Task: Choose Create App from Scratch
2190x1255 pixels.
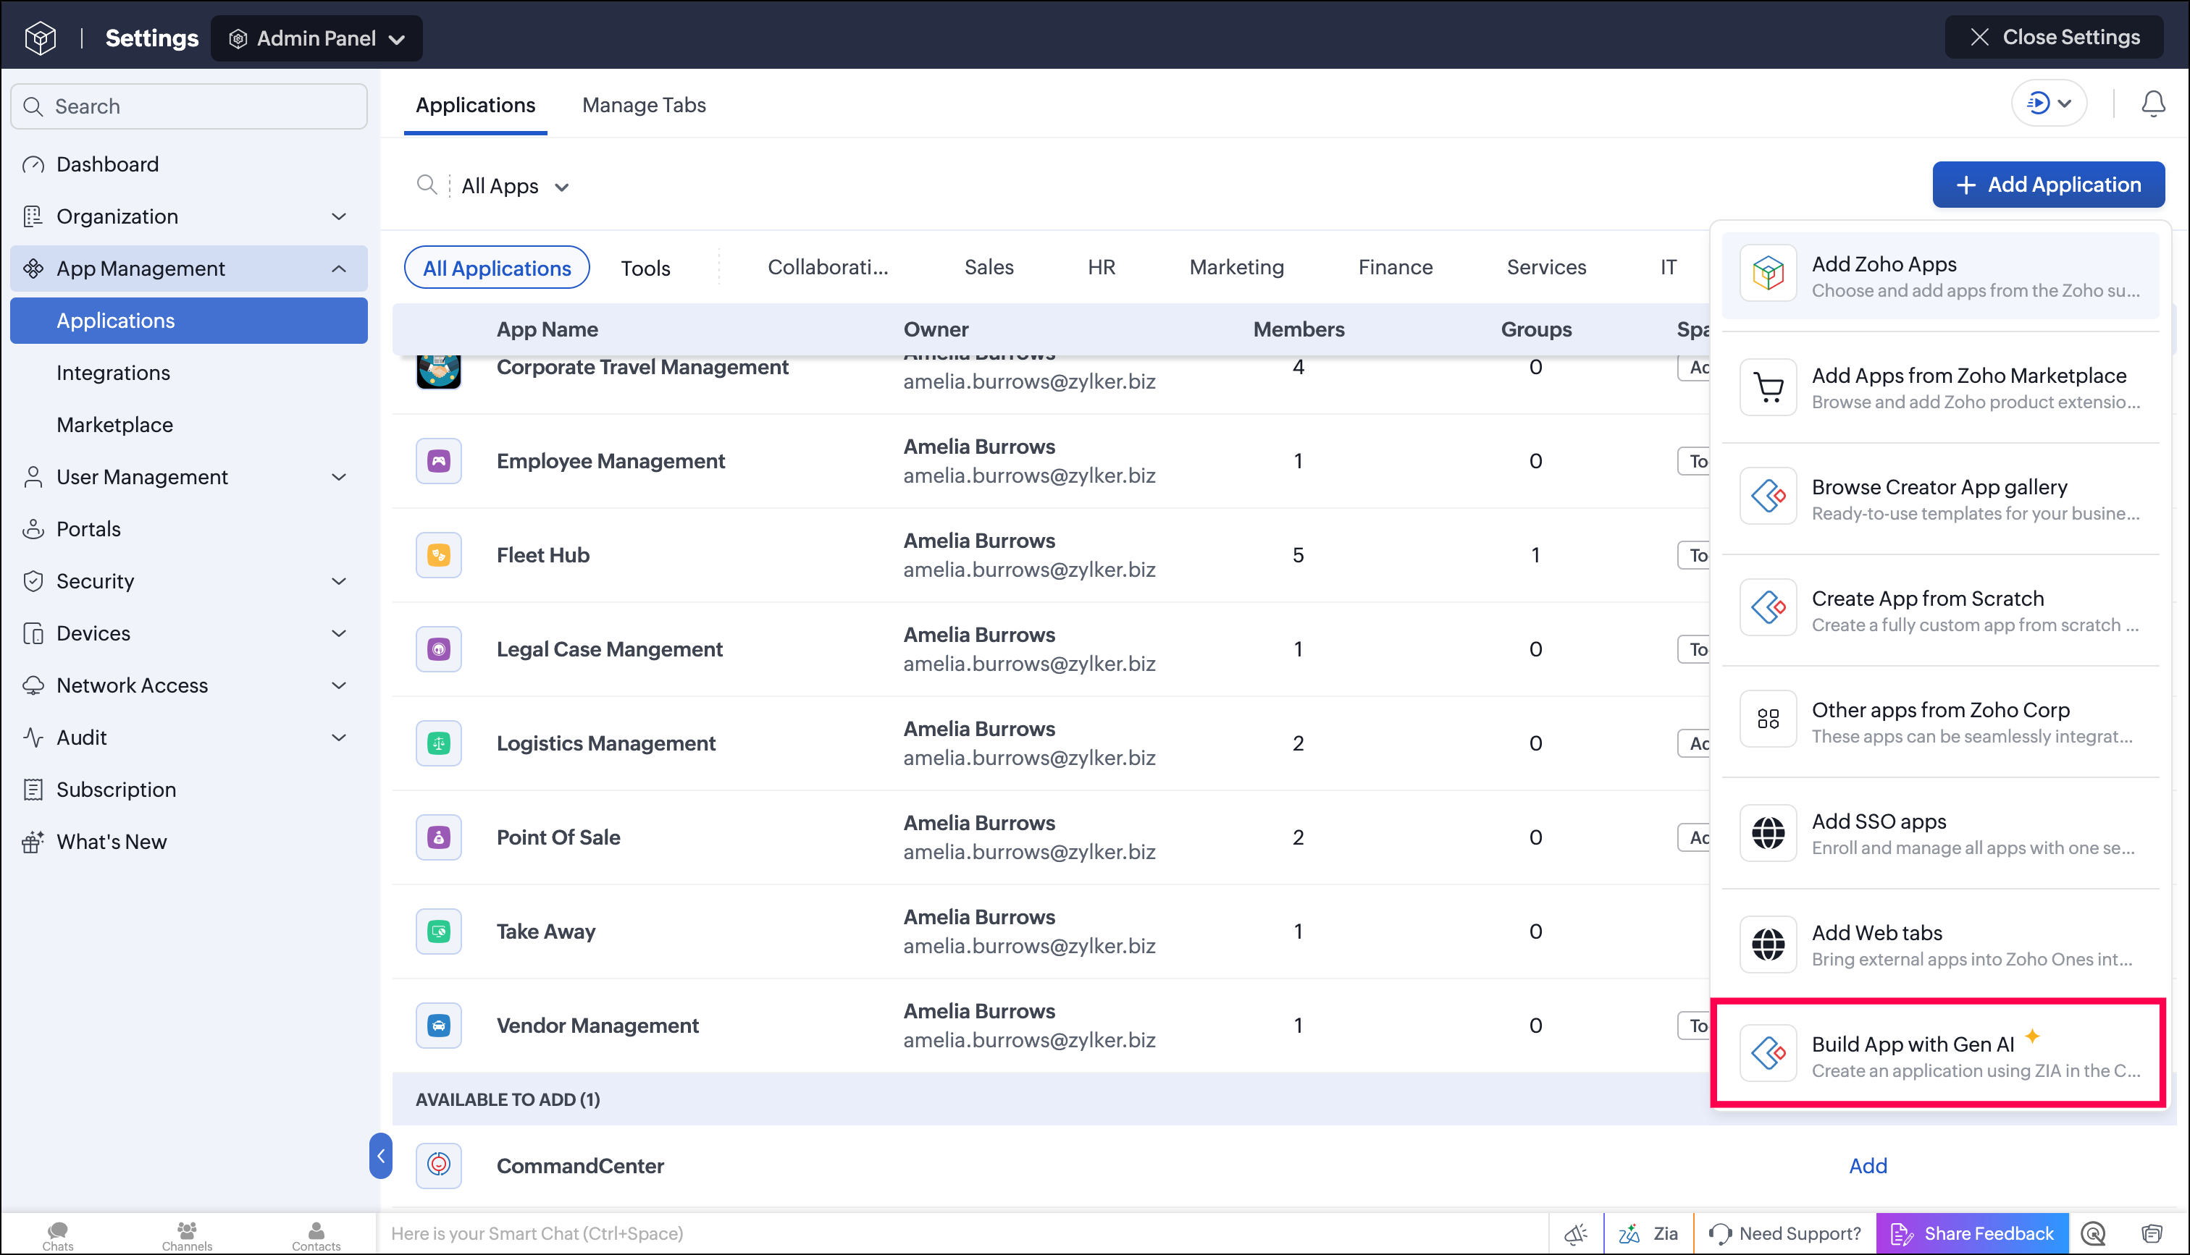Action: 1940,610
